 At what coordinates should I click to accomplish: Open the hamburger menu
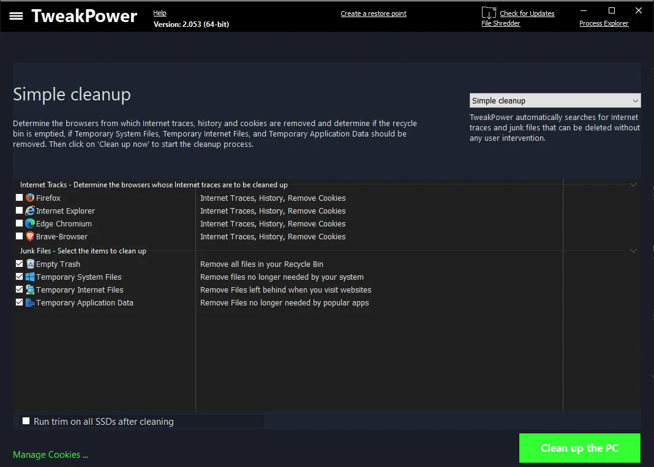[17, 17]
